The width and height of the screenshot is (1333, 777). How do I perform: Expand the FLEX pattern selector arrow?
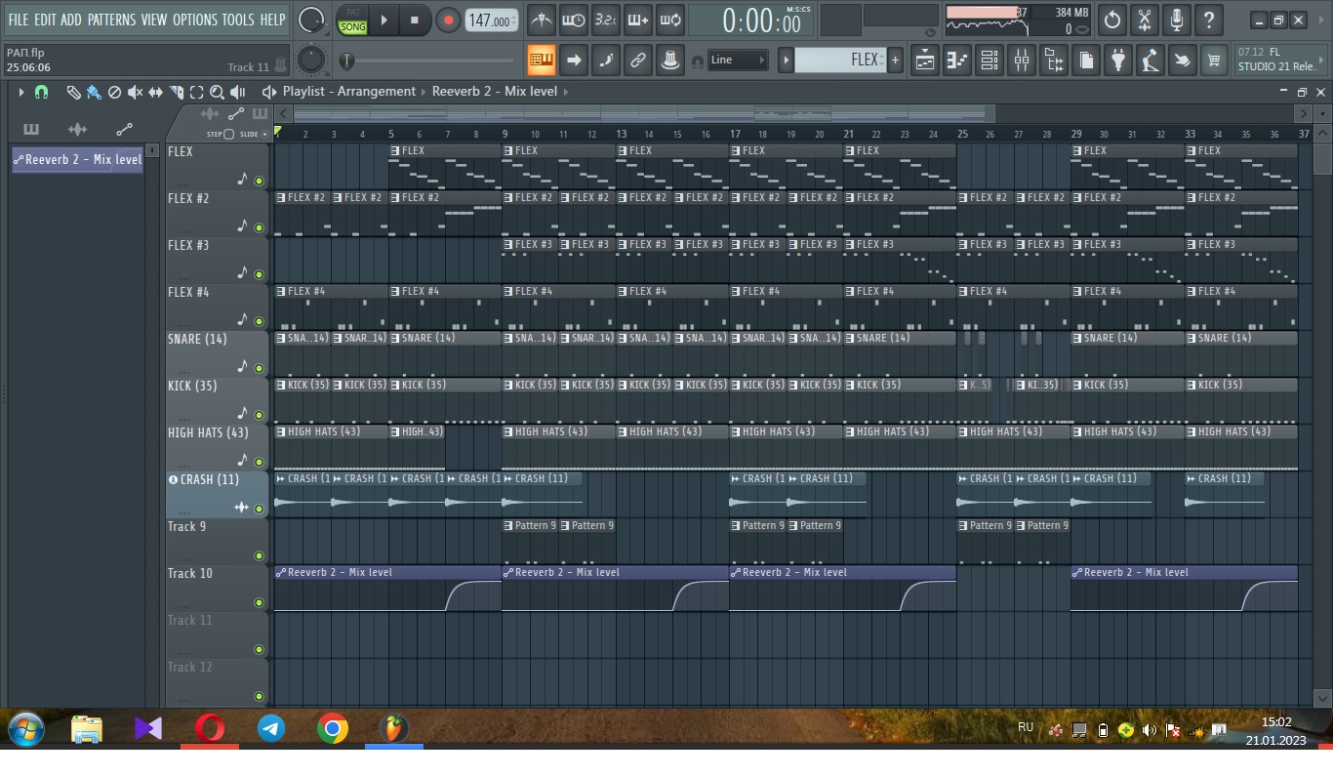click(x=786, y=61)
